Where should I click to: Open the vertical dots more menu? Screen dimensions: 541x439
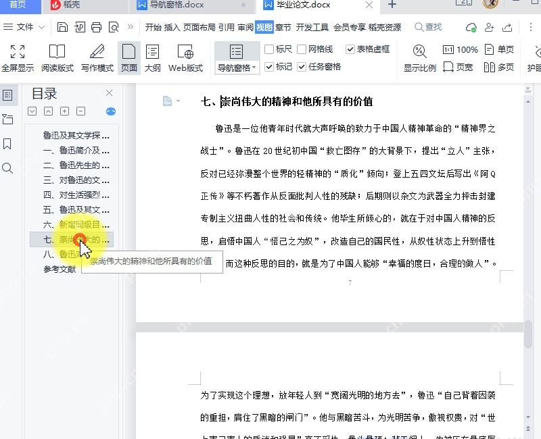pyautogui.click(x=530, y=27)
